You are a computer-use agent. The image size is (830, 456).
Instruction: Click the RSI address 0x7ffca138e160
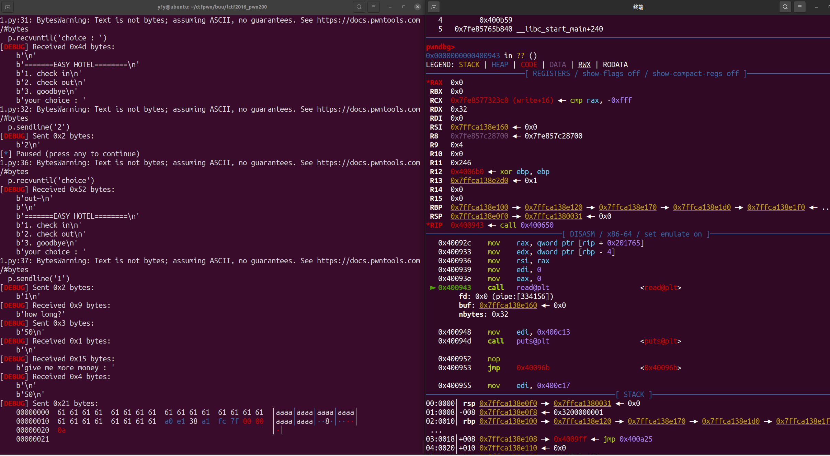479,127
